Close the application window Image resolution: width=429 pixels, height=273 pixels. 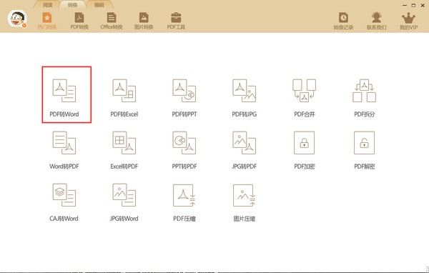423,5
